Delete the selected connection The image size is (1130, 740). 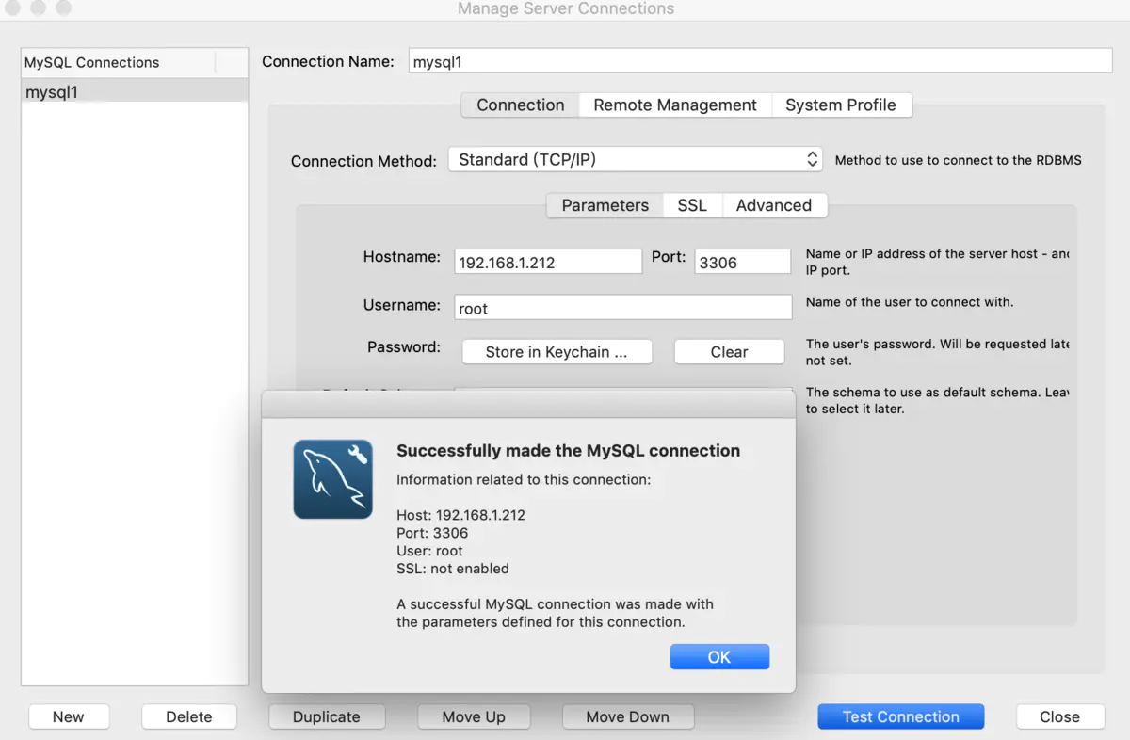(x=188, y=716)
